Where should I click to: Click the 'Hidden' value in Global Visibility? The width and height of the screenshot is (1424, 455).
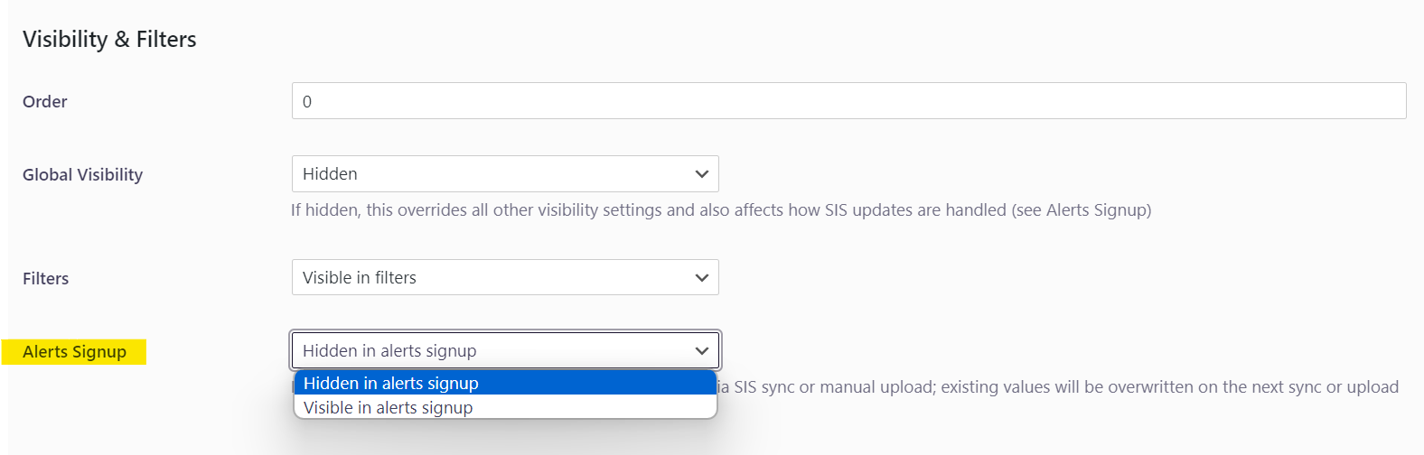click(330, 174)
